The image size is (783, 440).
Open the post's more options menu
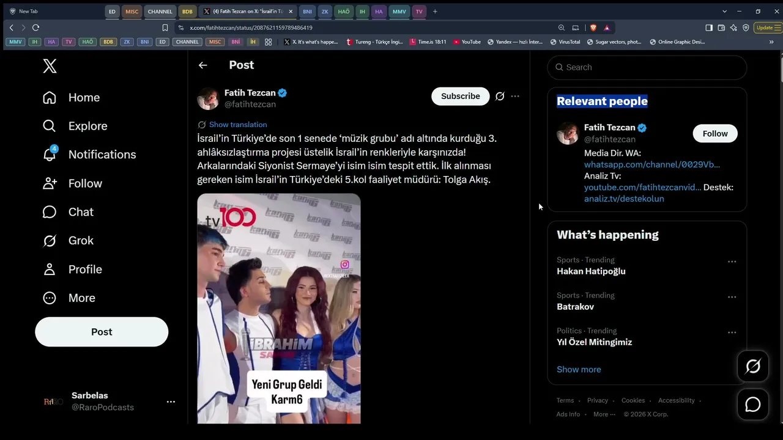(515, 97)
